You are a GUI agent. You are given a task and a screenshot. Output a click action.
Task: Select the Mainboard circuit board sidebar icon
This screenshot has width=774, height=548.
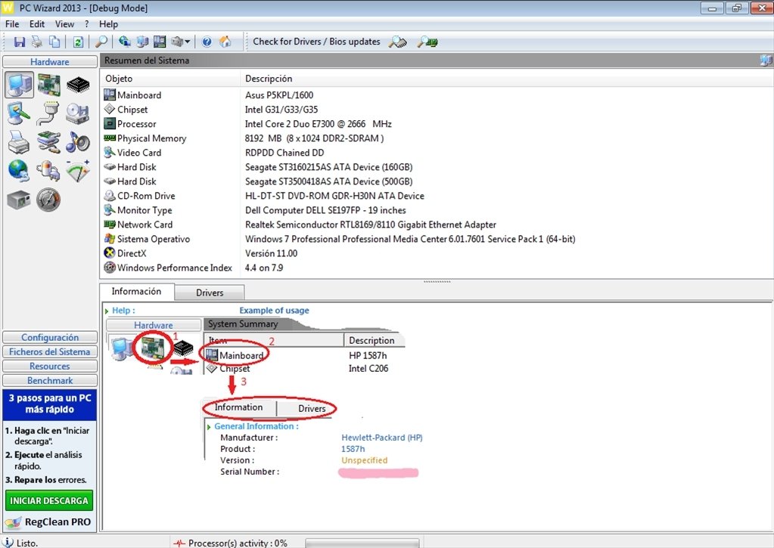[49, 85]
